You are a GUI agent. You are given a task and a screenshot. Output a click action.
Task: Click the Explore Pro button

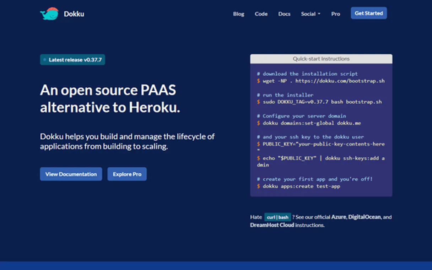[x=127, y=174]
